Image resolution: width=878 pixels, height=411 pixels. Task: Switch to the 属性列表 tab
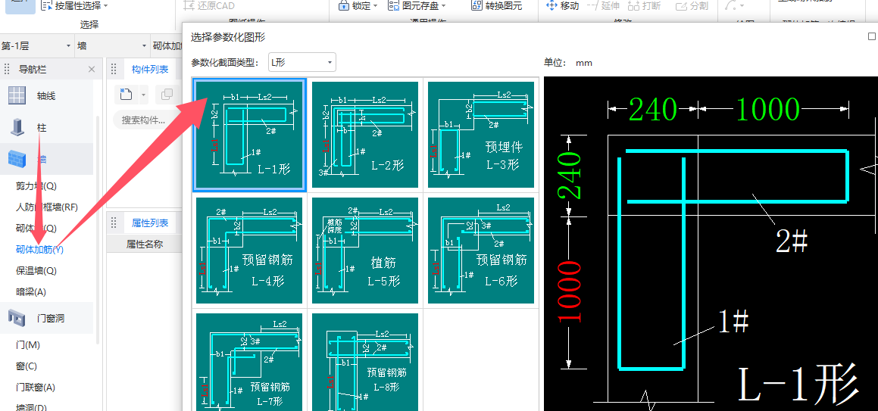click(x=150, y=223)
